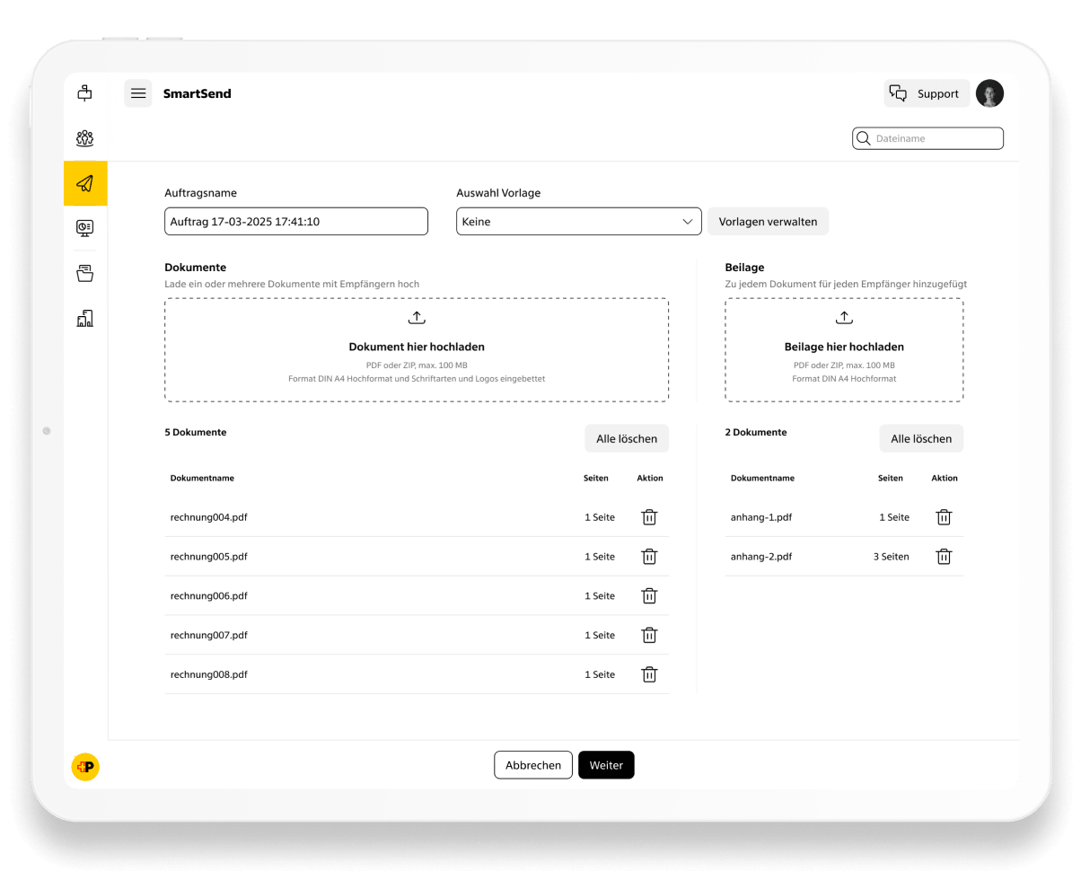Click the Dokument hier hochladen upload area
The image size is (1081, 880).
[x=417, y=349]
